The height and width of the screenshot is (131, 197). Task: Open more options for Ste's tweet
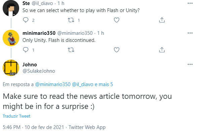190,3
